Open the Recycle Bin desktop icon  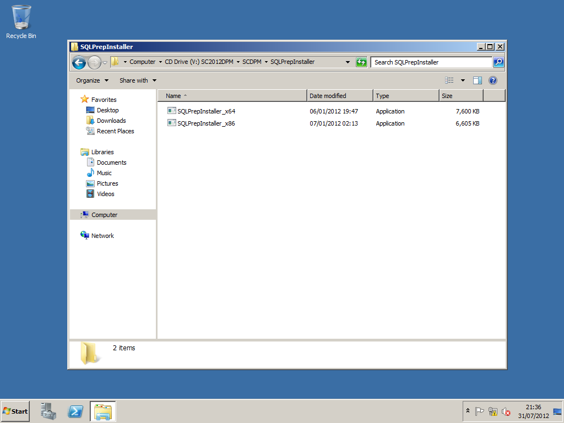tap(21, 21)
